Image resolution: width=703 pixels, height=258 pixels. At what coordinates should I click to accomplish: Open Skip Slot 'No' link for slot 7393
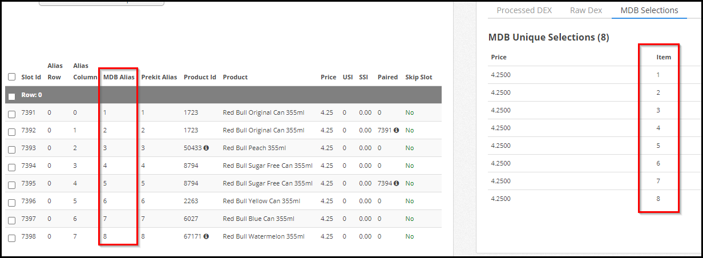[410, 148]
